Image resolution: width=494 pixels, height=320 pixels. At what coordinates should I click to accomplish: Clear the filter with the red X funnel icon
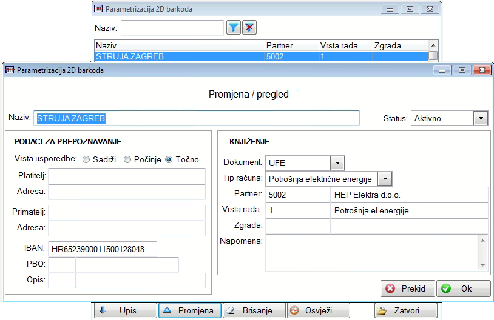pos(249,27)
